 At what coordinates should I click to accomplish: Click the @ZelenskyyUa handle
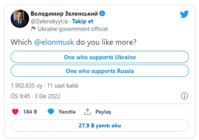49,21
